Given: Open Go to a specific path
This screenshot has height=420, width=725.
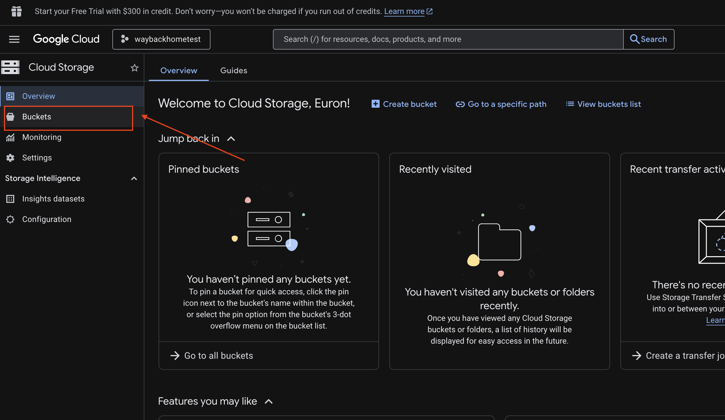Looking at the screenshot, I should pos(501,104).
